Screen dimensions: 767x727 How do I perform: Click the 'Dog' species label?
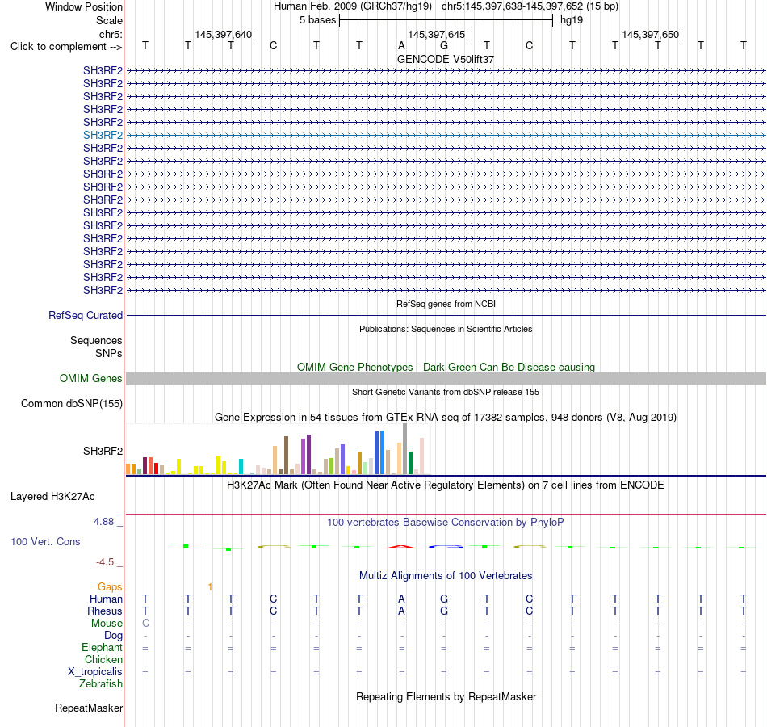113,636
